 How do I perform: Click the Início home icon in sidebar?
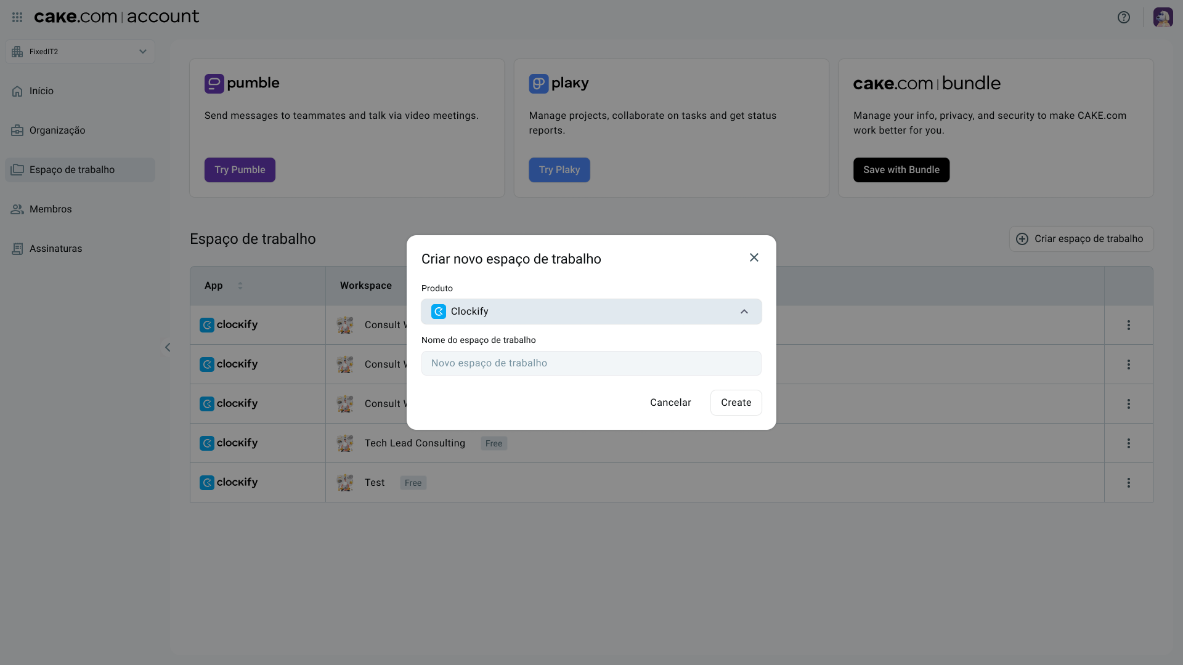[17, 91]
